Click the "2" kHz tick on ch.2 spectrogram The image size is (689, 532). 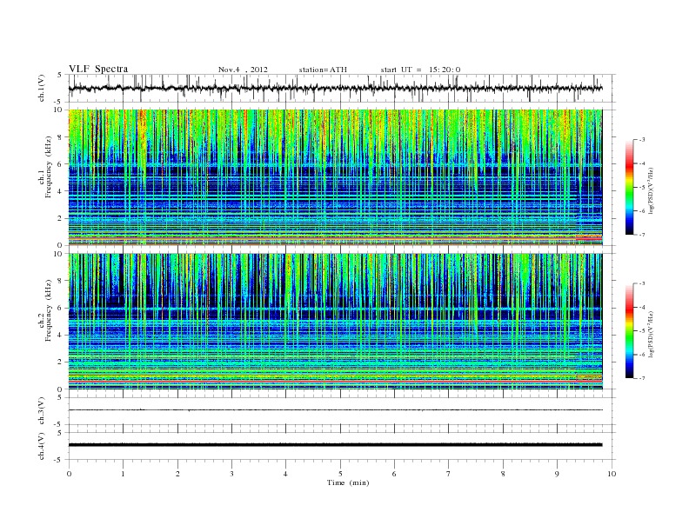[61, 362]
